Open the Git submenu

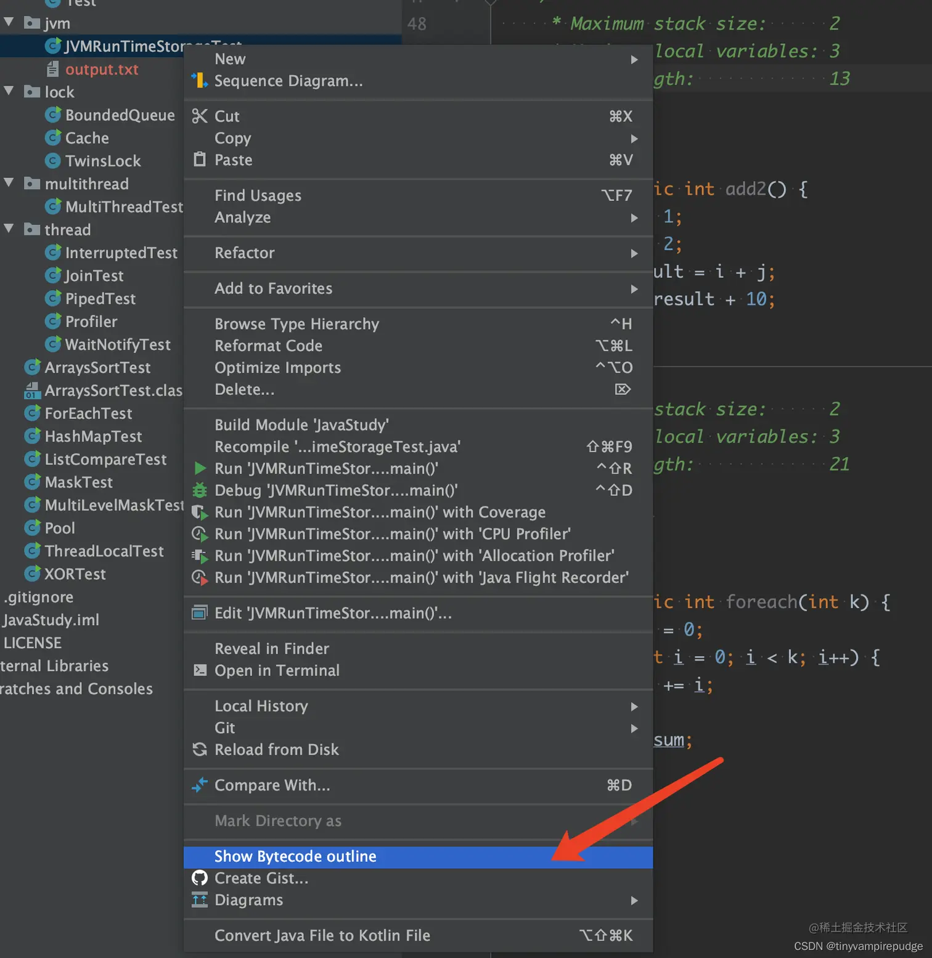click(x=419, y=728)
